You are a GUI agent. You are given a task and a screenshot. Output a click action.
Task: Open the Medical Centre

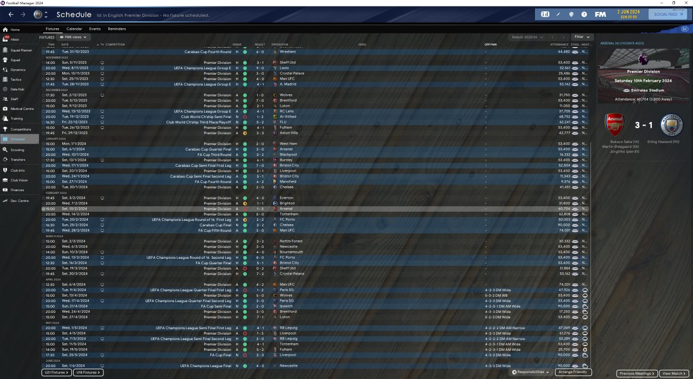(x=19, y=109)
